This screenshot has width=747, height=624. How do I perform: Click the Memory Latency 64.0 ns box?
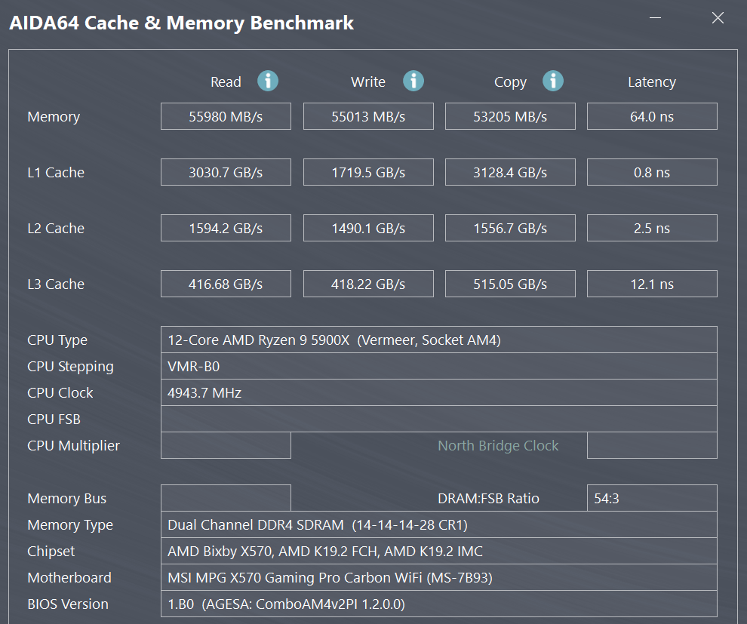pyautogui.click(x=652, y=117)
